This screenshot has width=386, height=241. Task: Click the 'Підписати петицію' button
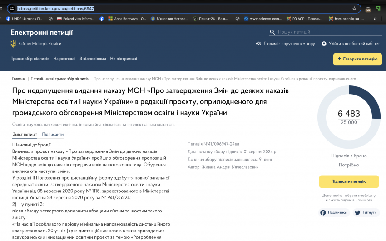pyautogui.click(x=349, y=181)
